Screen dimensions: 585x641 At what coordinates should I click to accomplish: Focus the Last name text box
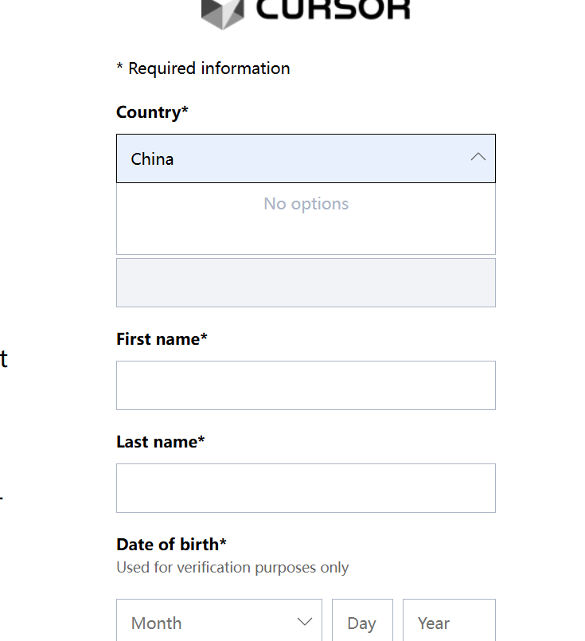click(x=306, y=488)
